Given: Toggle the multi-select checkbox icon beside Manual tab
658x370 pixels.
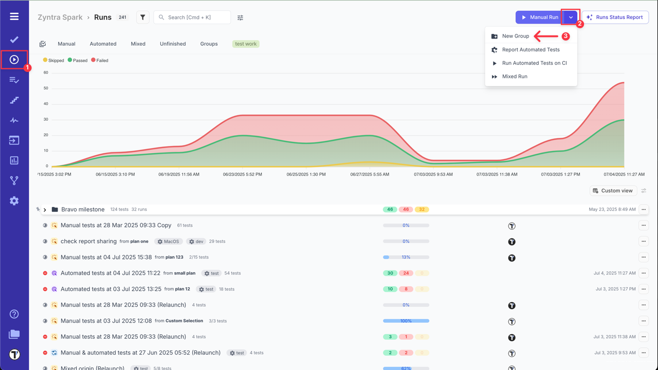Looking at the screenshot, I should [x=43, y=44].
